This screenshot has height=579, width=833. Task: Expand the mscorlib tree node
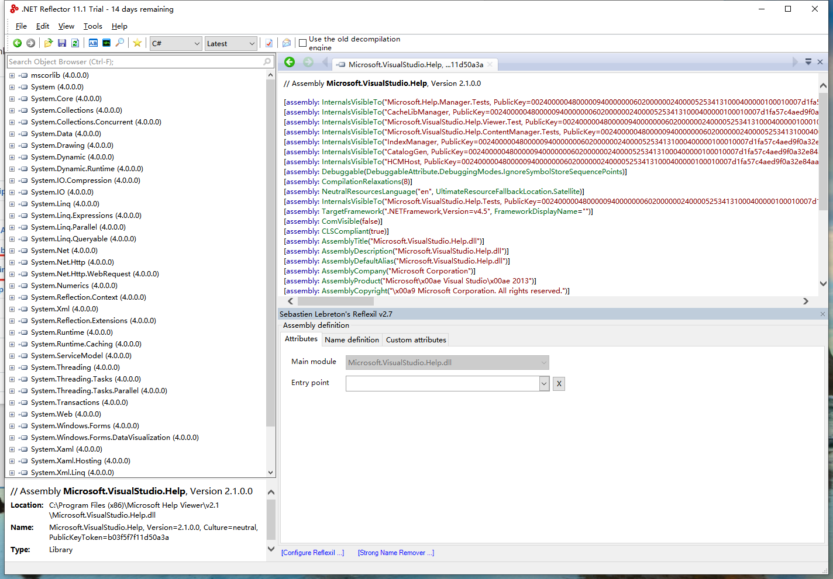coord(12,75)
